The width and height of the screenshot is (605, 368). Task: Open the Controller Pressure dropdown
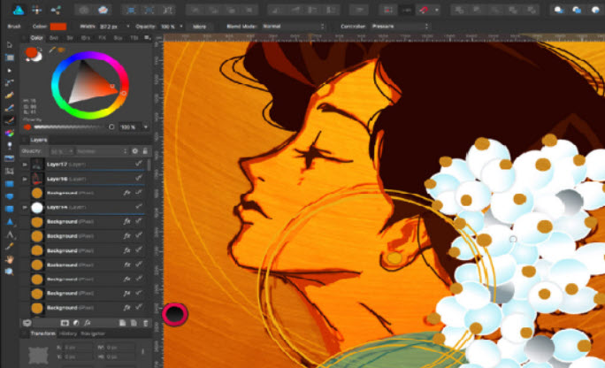tap(396, 27)
